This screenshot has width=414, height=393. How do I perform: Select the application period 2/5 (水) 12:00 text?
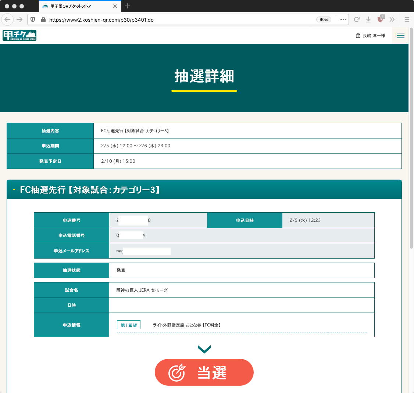pyautogui.click(x=117, y=146)
